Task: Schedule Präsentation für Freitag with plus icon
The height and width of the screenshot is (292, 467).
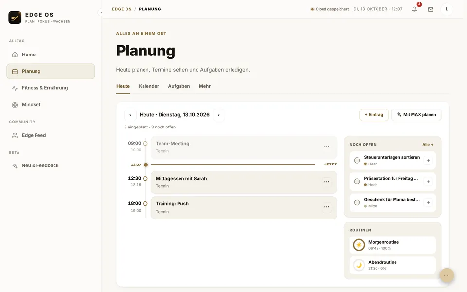Action: tap(428, 182)
